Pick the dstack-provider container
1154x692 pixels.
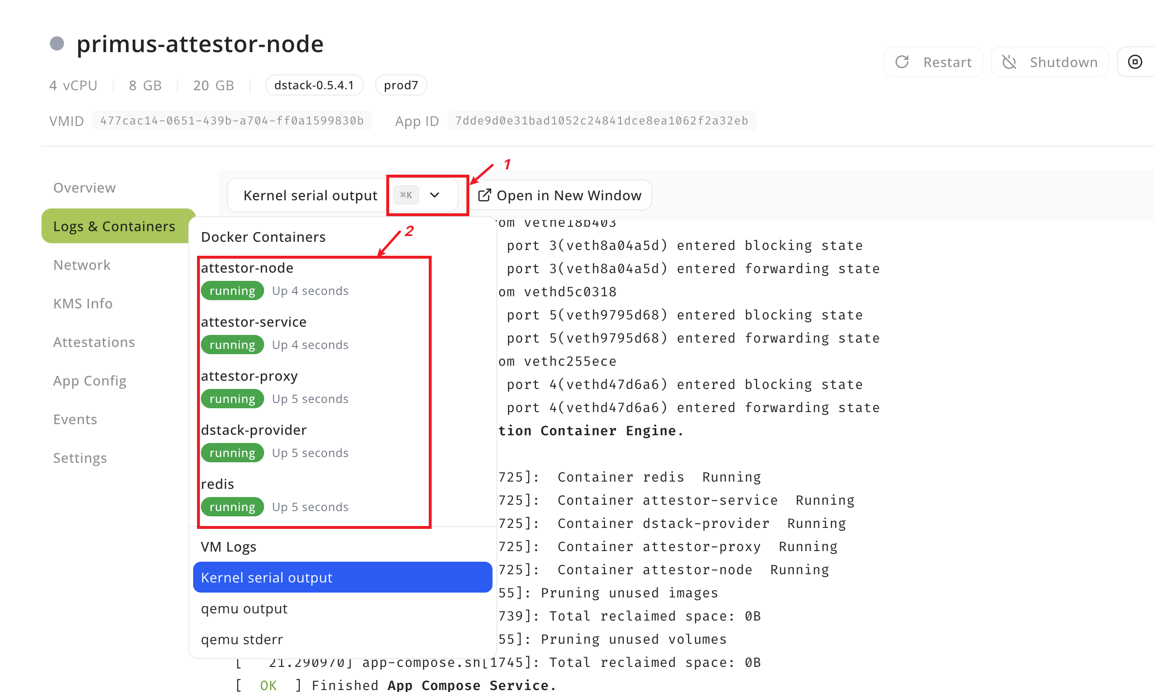pos(254,430)
